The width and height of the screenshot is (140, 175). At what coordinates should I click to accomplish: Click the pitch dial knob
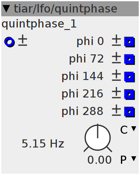pos(98,138)
